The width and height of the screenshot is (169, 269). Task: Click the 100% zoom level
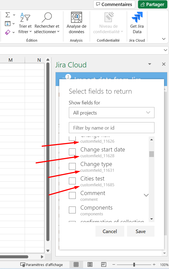click(164, 265)
